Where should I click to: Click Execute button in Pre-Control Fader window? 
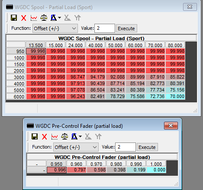point(147,147)
